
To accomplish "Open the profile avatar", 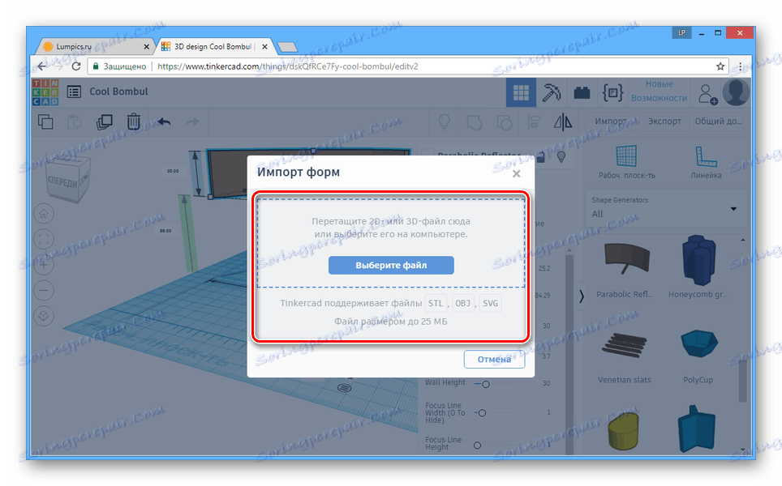I will click(x=736, y=92).
